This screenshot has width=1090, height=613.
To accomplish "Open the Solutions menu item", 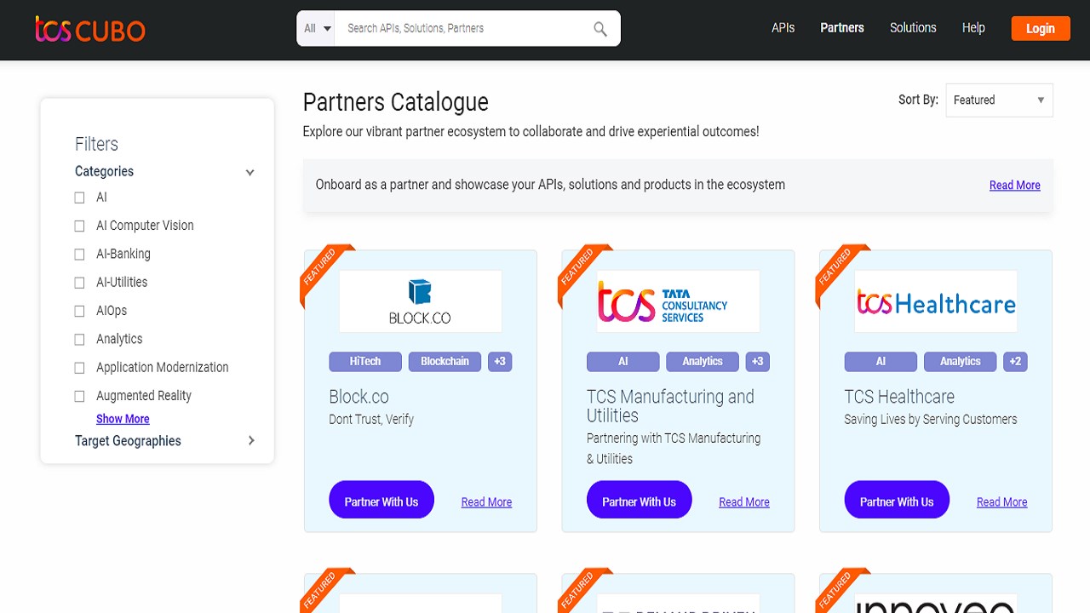I will pyautogui.click(x=913, y=28).
